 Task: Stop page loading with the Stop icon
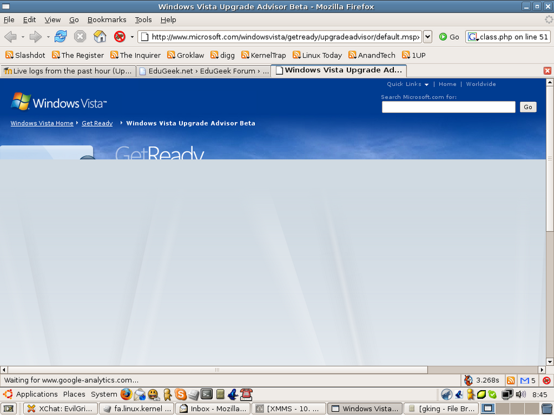pos(80,36)
